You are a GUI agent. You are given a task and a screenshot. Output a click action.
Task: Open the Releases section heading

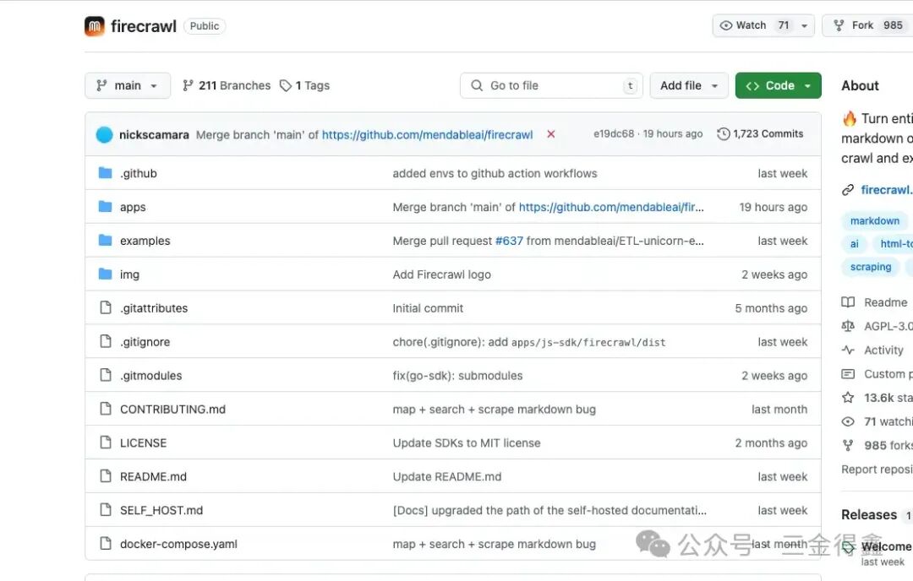[x=869, y=514]
